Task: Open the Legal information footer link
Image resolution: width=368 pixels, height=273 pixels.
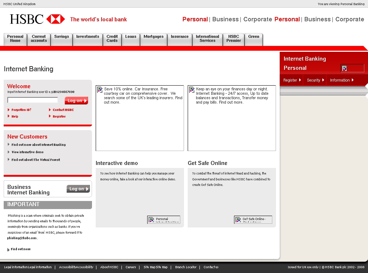Action: [28, 267]
